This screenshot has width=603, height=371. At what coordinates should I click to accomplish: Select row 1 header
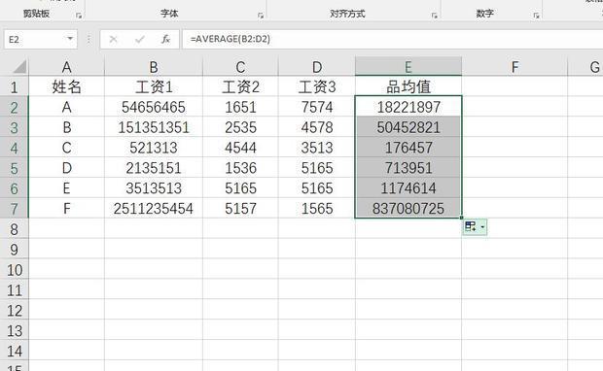tap(15, 86)
